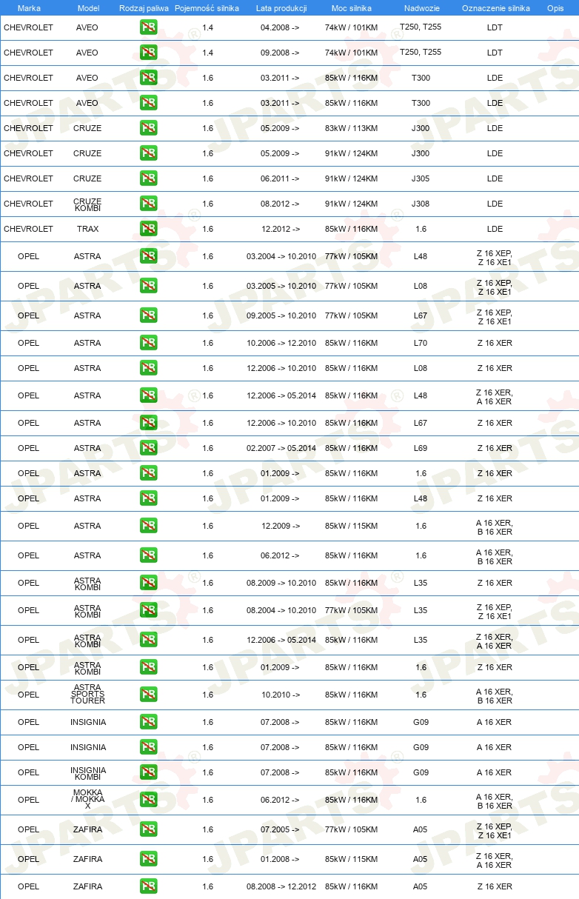This screenshot has width=579, height=899.
Task: Click fuel icon in Zafira 01.2008 row
Action: coord(148,859)
